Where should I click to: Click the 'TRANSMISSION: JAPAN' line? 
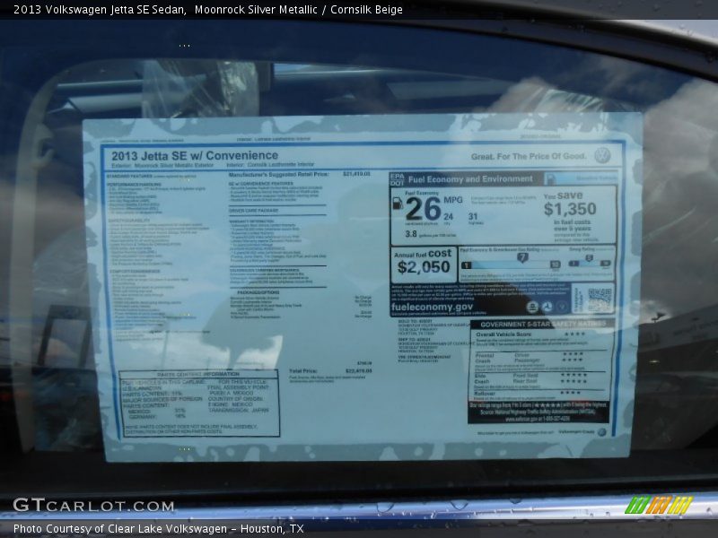pos(239,411)
